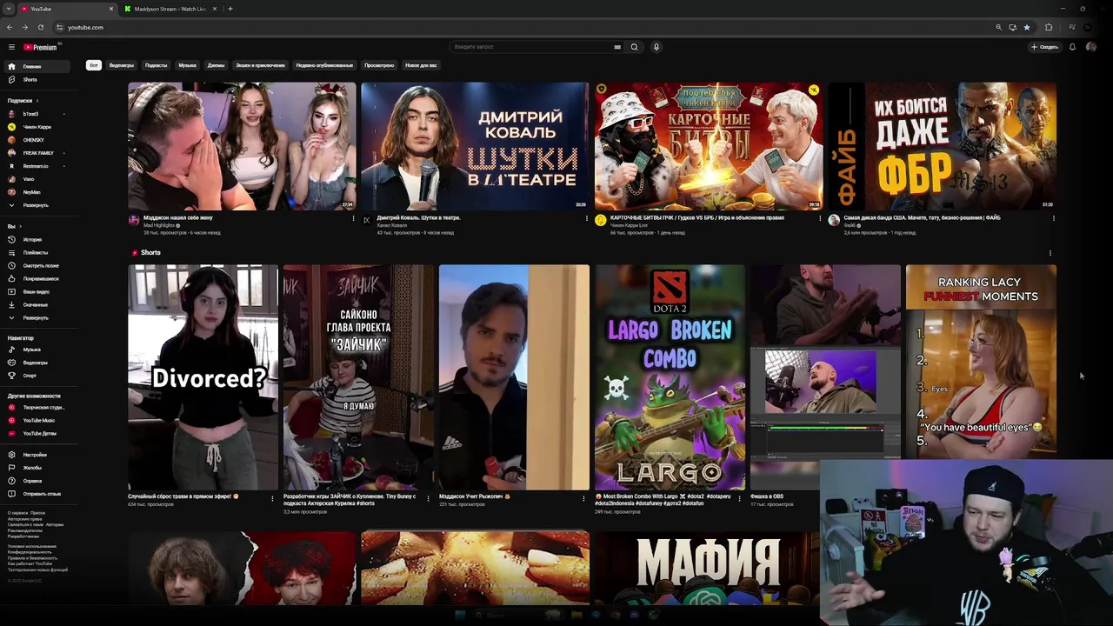The height and width of the screenshot is (626, 1113).
Task: Select the Новое для вас filter chip
Action: 421,65
